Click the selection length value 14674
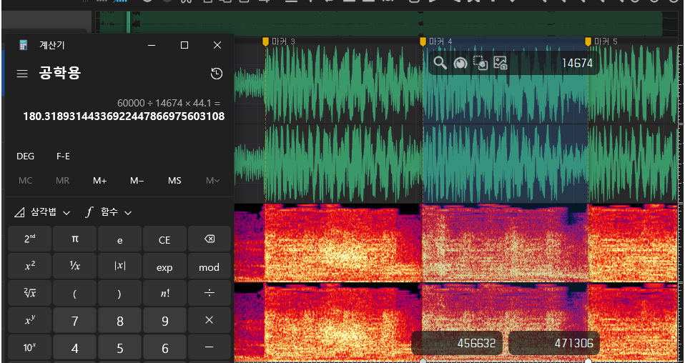Image resolution: width=685 pixels, height=363 pixels. (x=577, y=64)
